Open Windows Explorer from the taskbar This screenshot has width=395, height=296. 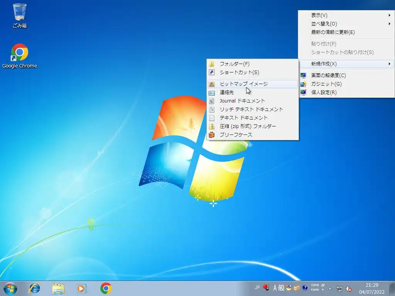coord(58,288)
